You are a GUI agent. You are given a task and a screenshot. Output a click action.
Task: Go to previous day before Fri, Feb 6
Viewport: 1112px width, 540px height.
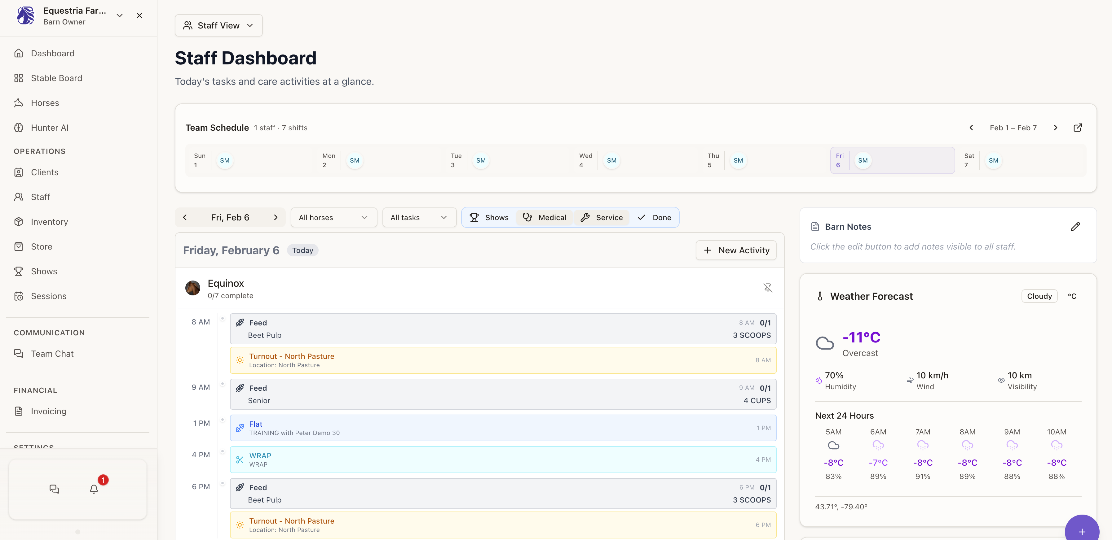pos(185,217)
